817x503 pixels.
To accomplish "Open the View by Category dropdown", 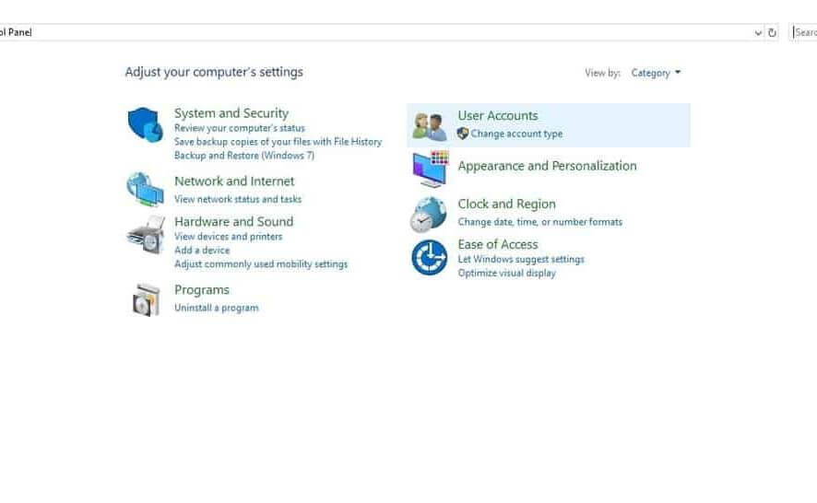I will click(x=656, y=73).
